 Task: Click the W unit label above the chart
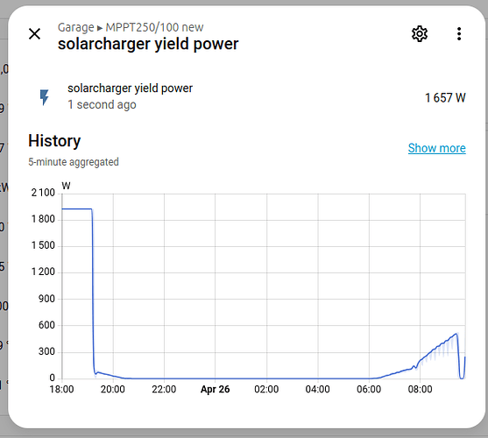[66, 186]
